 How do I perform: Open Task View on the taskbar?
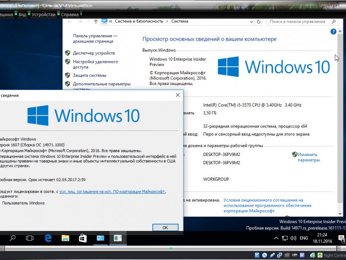click(x=29, y=238)
